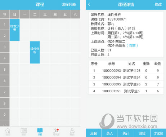This screenshot has width=166, height=137.
Task: Click the 六 column header
Action: coord(75,14)
